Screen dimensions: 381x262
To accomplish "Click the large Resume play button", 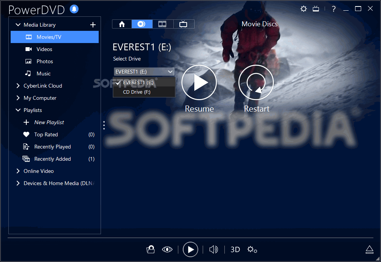I will [199, 83].
